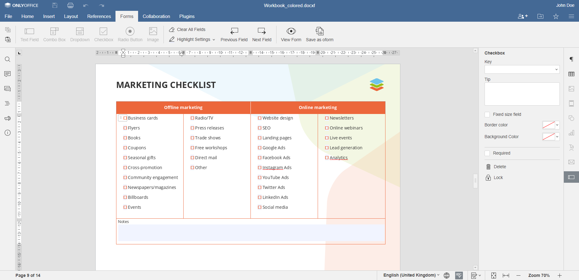The width and height of the screenshot is (579, 280).
Task: Clear All Fields in the form
Action: click(x=187, y=29)
